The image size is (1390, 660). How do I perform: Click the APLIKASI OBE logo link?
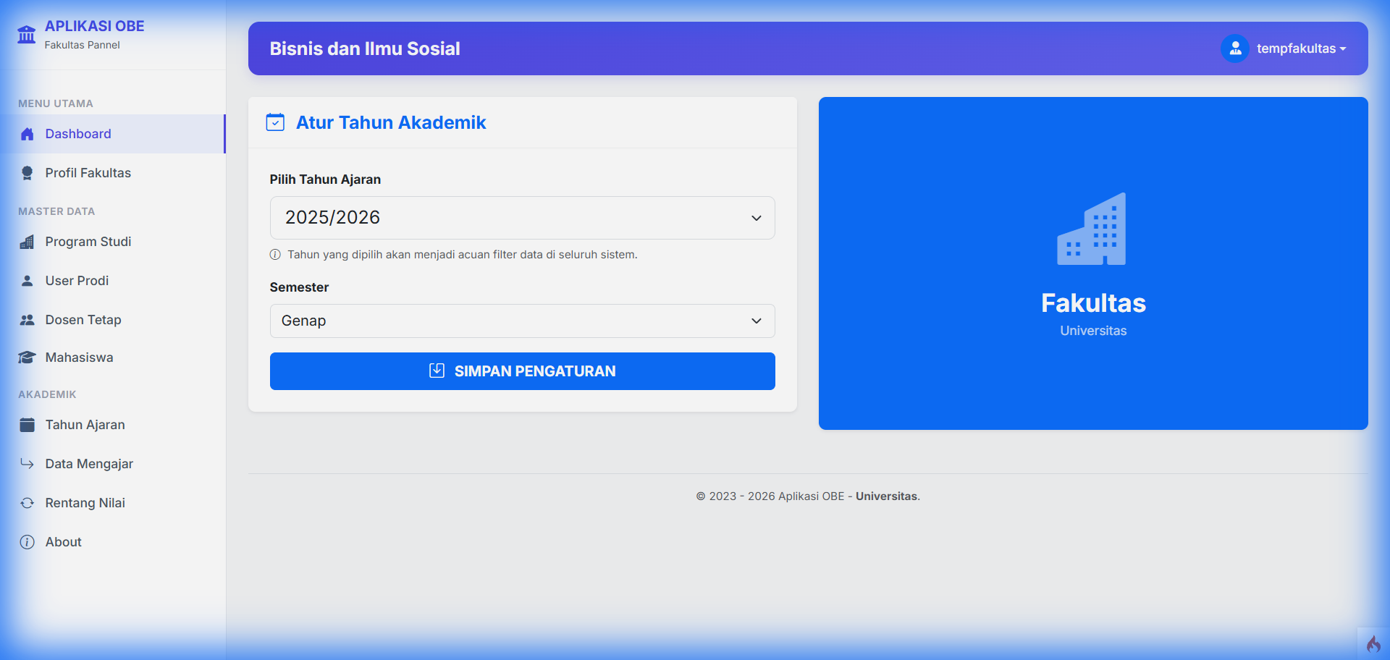(x=94, y=27)
